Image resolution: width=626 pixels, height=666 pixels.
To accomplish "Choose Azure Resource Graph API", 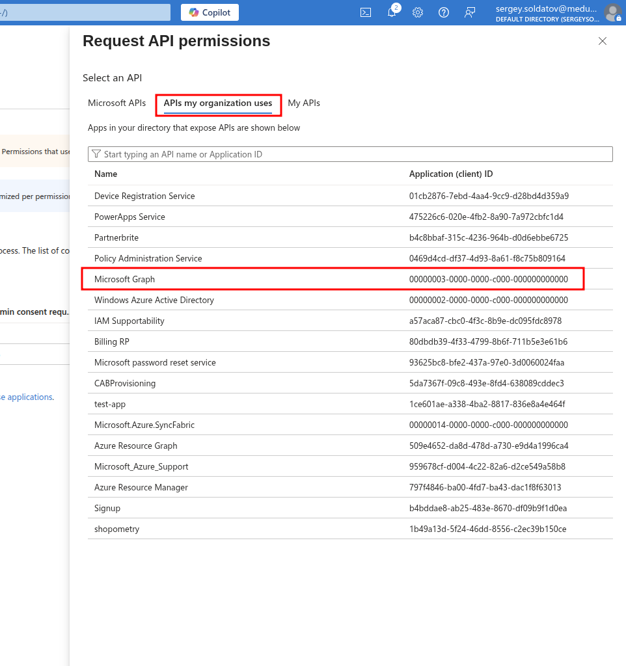I will click(x=350, y=446).
